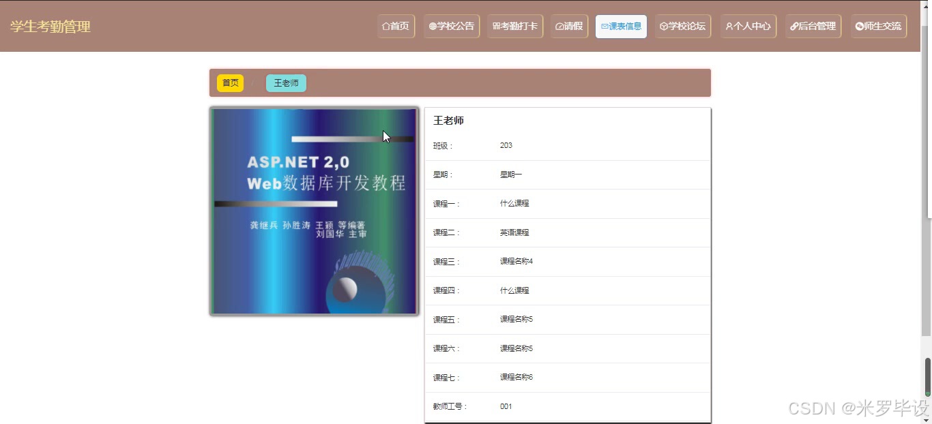The image size is (932, 424).
Task: Click the 班级： label
Action: click(443, 146)
